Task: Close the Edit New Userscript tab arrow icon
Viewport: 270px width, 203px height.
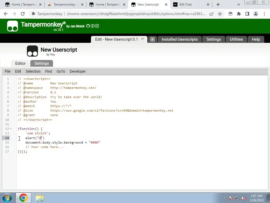Action: click(x=143, y=39)
